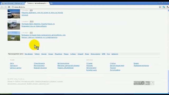Viewport: 169px width, 95px height.
Task: Open the Мототехника footer link
Action: 39,65
